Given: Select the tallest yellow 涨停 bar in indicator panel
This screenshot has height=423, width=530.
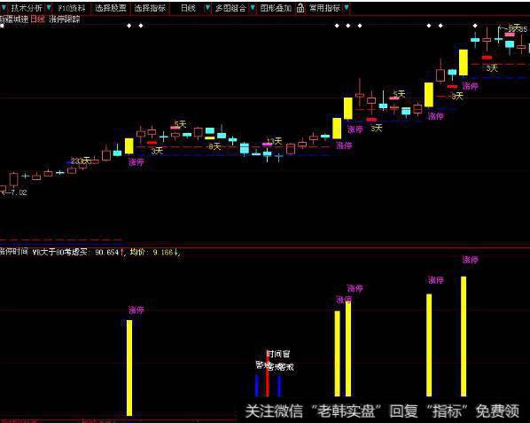Looking at the screenshot, I should [464, 336].
